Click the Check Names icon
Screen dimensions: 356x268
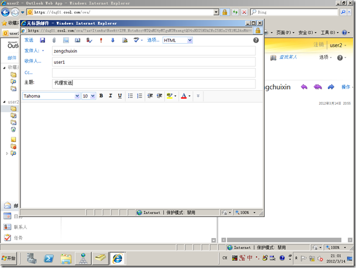click(89, 40)
